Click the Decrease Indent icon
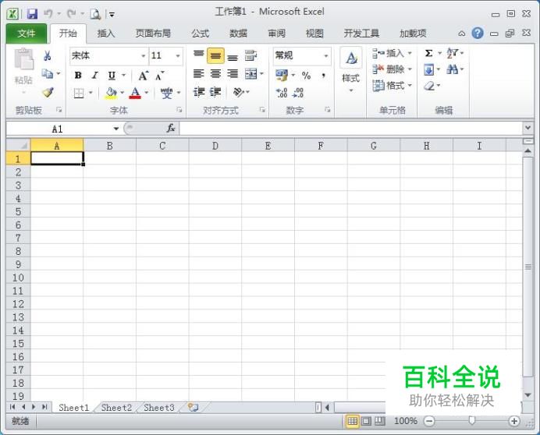540x435 pixels. 199,92
